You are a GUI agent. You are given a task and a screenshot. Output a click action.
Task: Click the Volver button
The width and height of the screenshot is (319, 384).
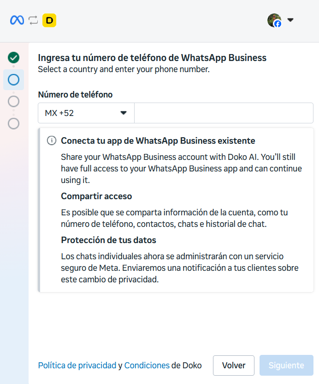point(234,366)
